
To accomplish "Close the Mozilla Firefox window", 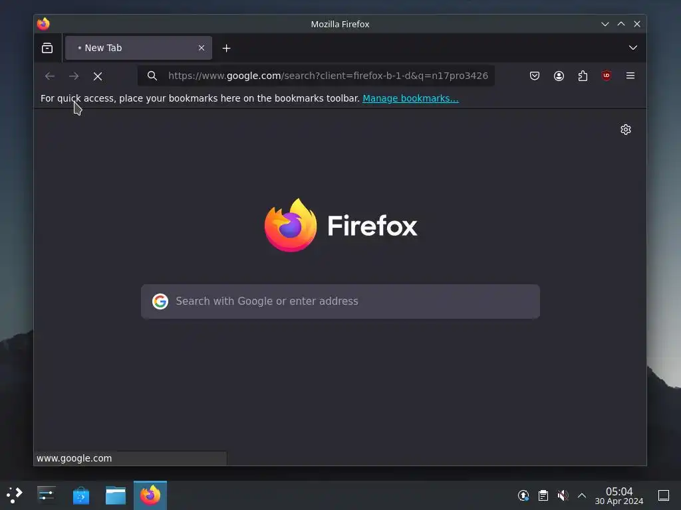I will (637, 24).
